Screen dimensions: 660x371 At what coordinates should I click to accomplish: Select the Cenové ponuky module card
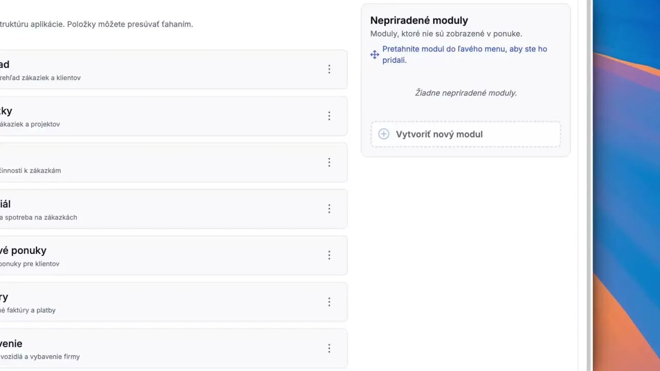click(x=155, y=255)
